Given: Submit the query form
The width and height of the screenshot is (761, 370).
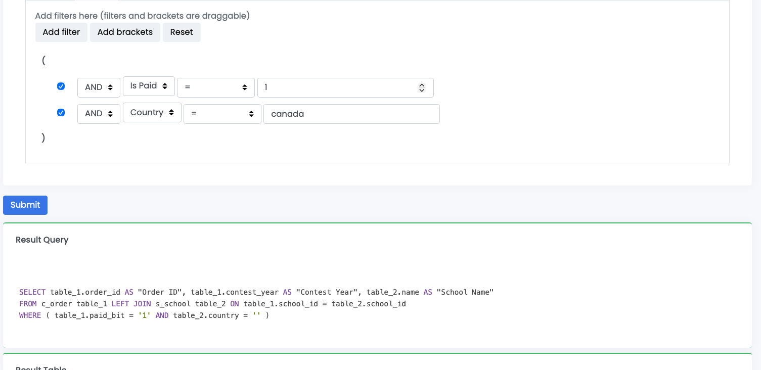Looking at the screenshot, I should [x=25, y=205].
